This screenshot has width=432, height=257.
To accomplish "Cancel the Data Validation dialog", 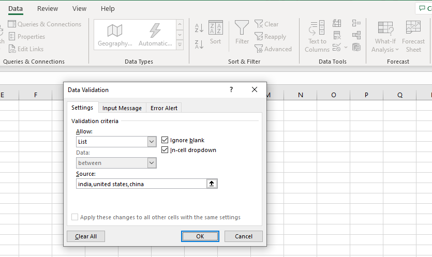I will tap(244, 236).
